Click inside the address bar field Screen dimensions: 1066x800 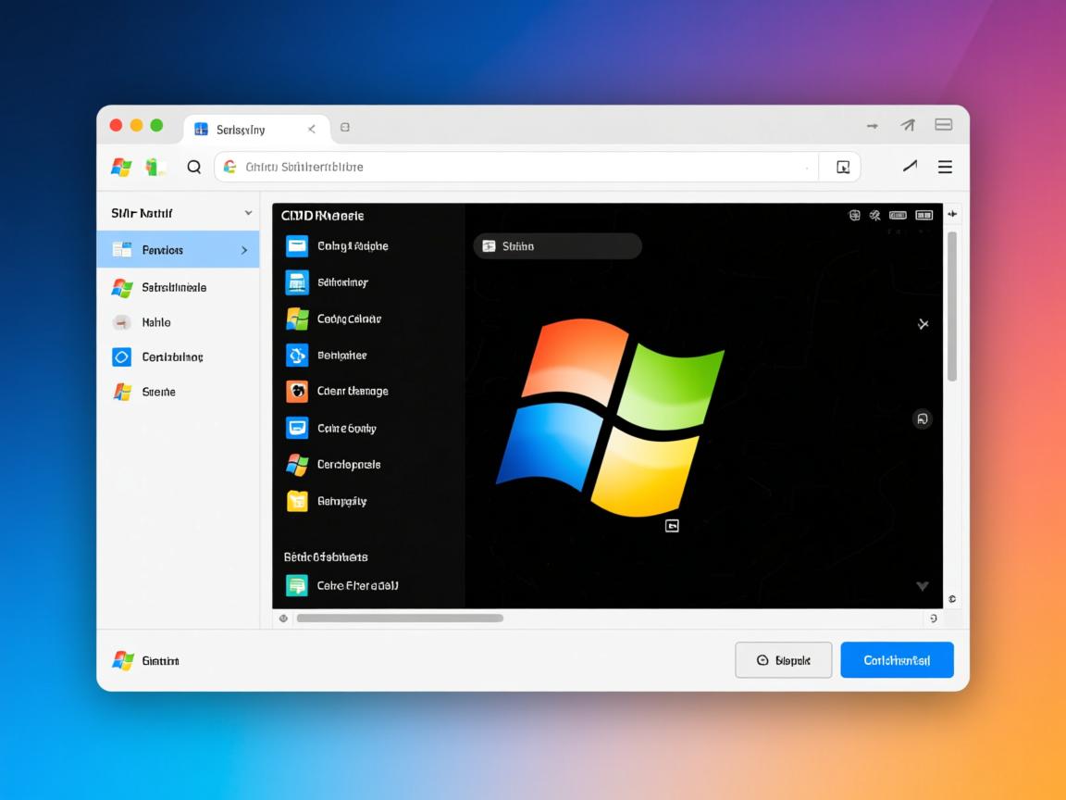pyautogui.click(x=518, y=168)
